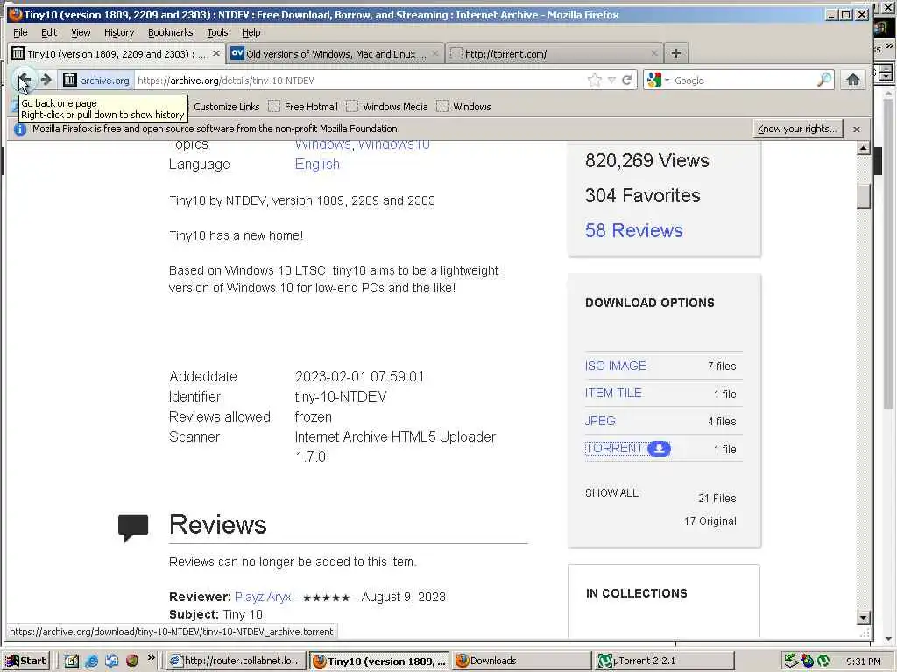Open the ITEM TILE download option
897x672 pixels.
click(x=613, y=393)
